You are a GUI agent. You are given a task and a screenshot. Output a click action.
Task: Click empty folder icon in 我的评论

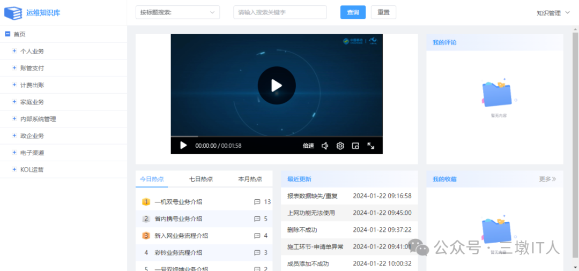499,93
